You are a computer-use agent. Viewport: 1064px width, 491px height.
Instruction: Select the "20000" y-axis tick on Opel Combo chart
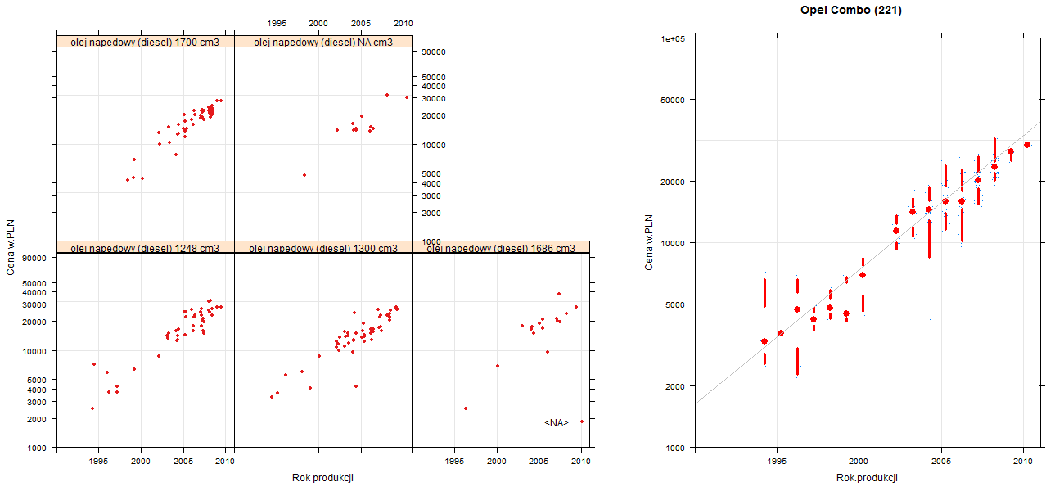[673, 181]
